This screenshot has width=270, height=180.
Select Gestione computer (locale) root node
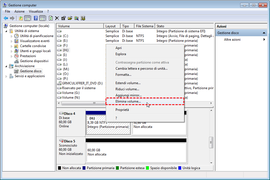click(29, 26)
